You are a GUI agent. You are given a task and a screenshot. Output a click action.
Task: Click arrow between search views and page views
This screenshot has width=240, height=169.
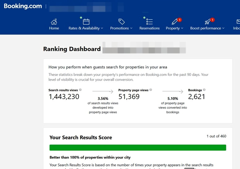tap(103, 91)
